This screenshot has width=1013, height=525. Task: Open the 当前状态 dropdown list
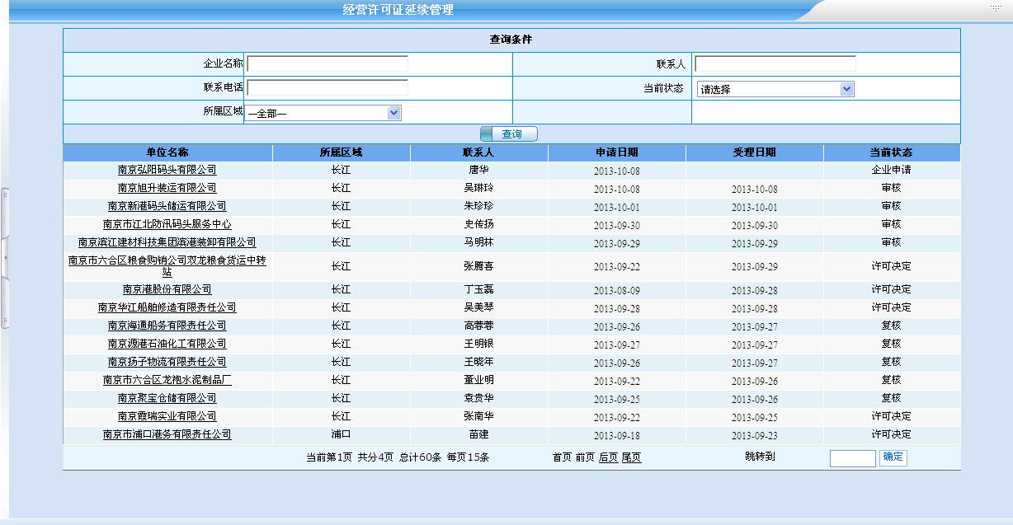click(x=775, y=89)
